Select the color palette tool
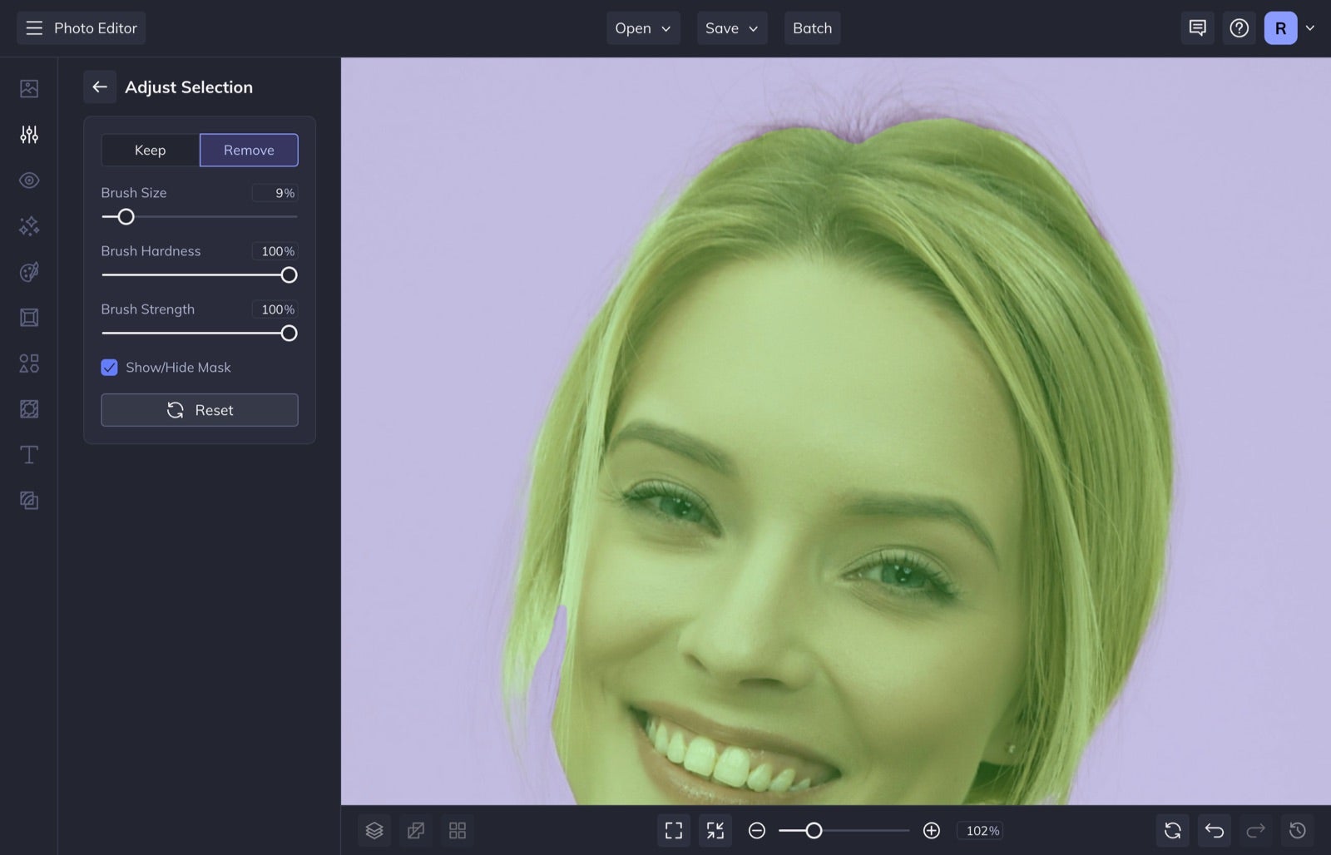 coord(28,272)
